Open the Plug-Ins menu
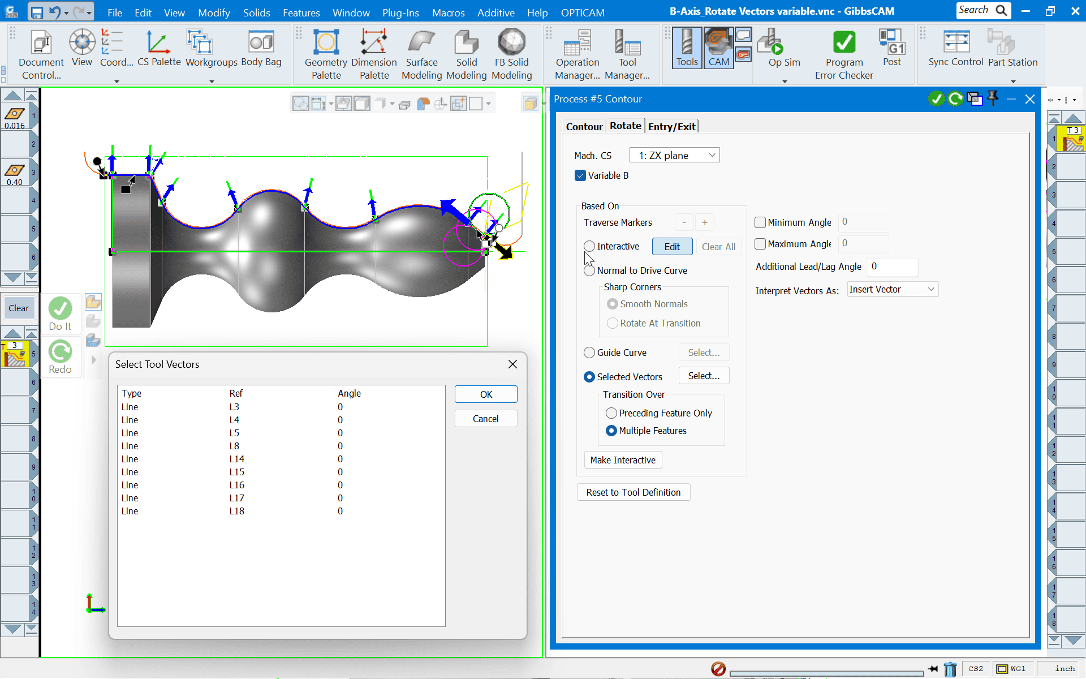 pos(400,12)
